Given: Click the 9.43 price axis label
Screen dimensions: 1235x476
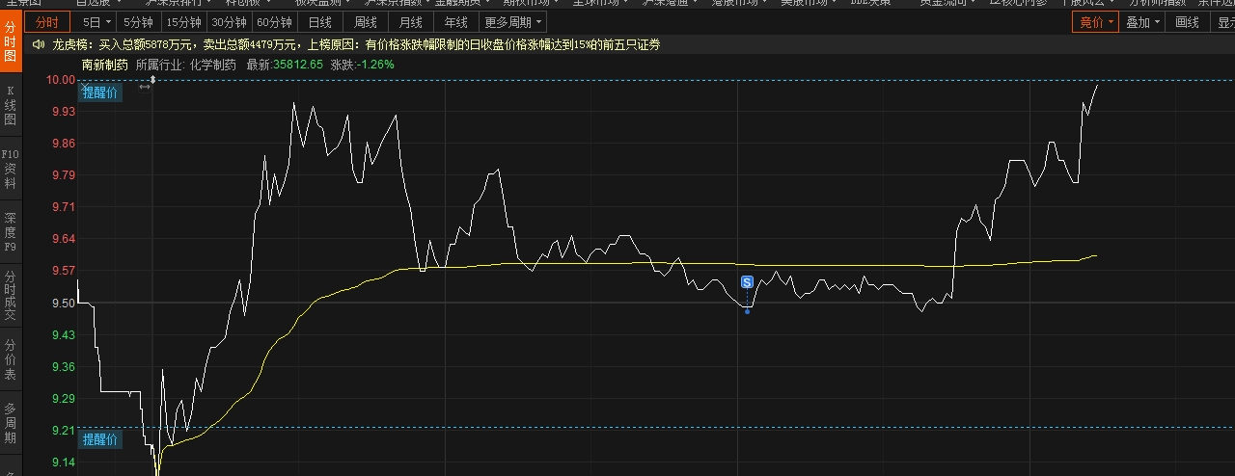Looking at the screenshot, I should point(64,335).
